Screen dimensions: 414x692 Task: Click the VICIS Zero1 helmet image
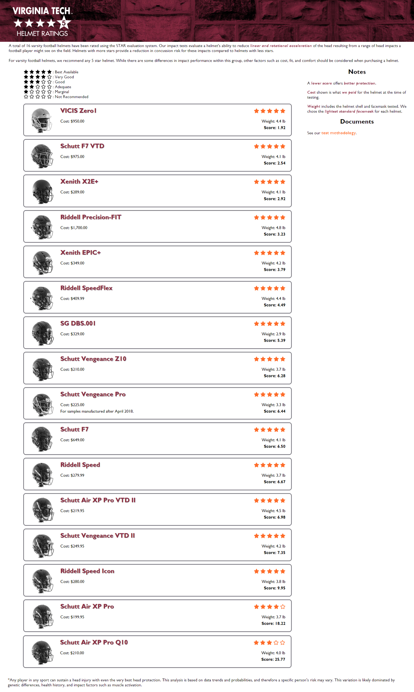[x=42, y=120]
